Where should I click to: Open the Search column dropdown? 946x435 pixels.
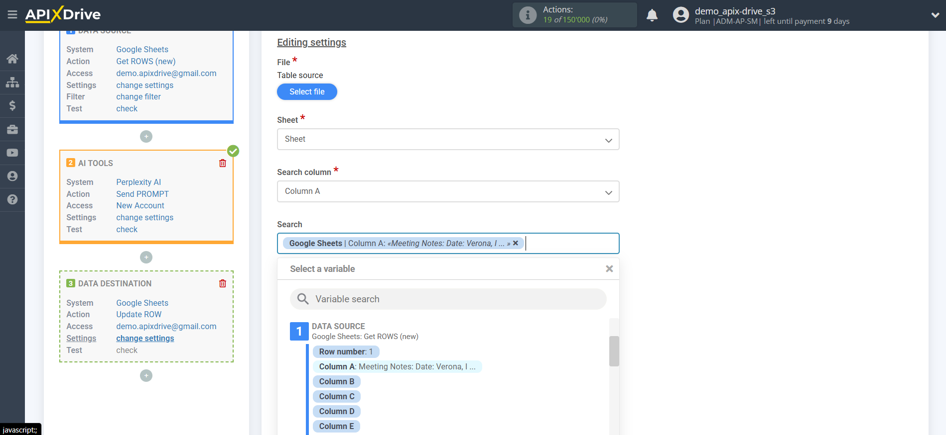[448, 191]
